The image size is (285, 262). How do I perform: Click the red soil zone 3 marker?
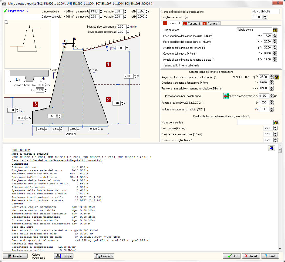pos(35,104)
